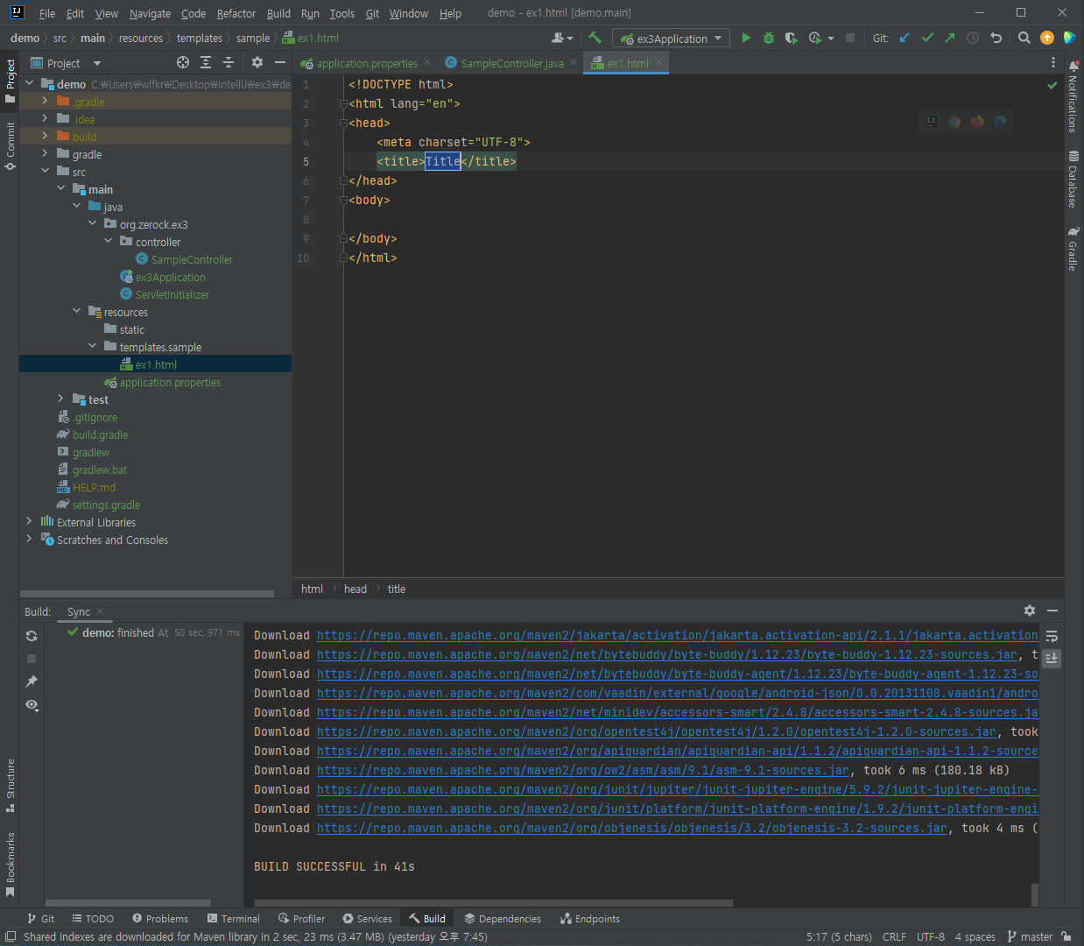The width and height of the screenshot is (1084, 946).
Task: Open the Terminal tool window
Action: pyautogui.click(x=234, y=918)
